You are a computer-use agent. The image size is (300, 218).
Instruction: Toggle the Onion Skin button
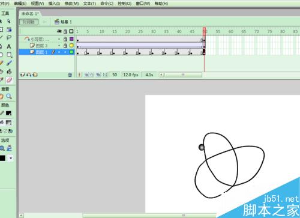[x=86, y=75]
